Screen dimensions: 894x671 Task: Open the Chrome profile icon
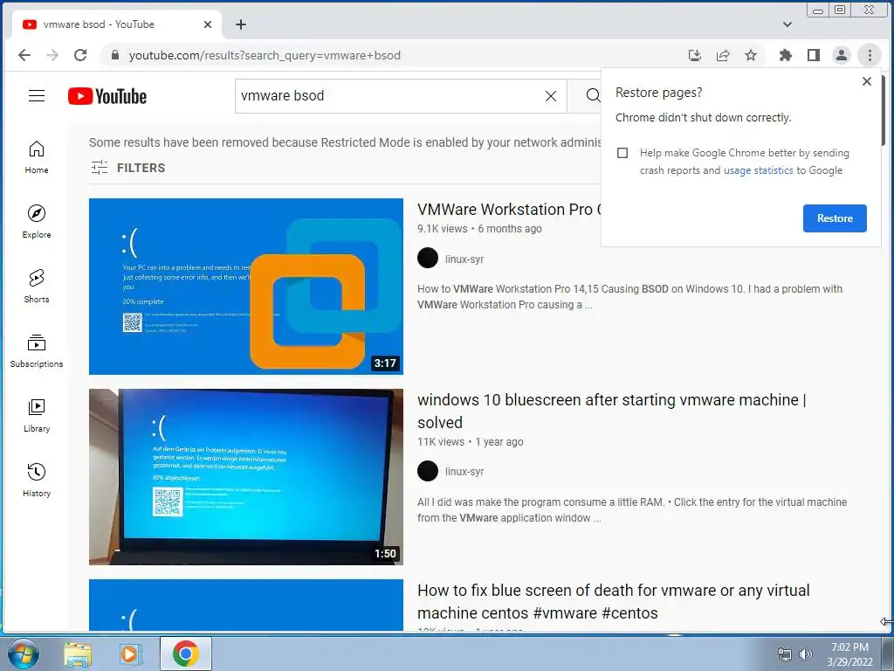tap(841, 55)
